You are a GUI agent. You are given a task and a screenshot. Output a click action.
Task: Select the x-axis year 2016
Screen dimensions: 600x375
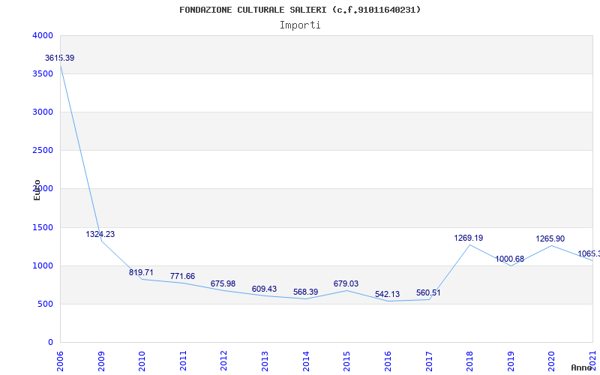[x=388, y=361]
